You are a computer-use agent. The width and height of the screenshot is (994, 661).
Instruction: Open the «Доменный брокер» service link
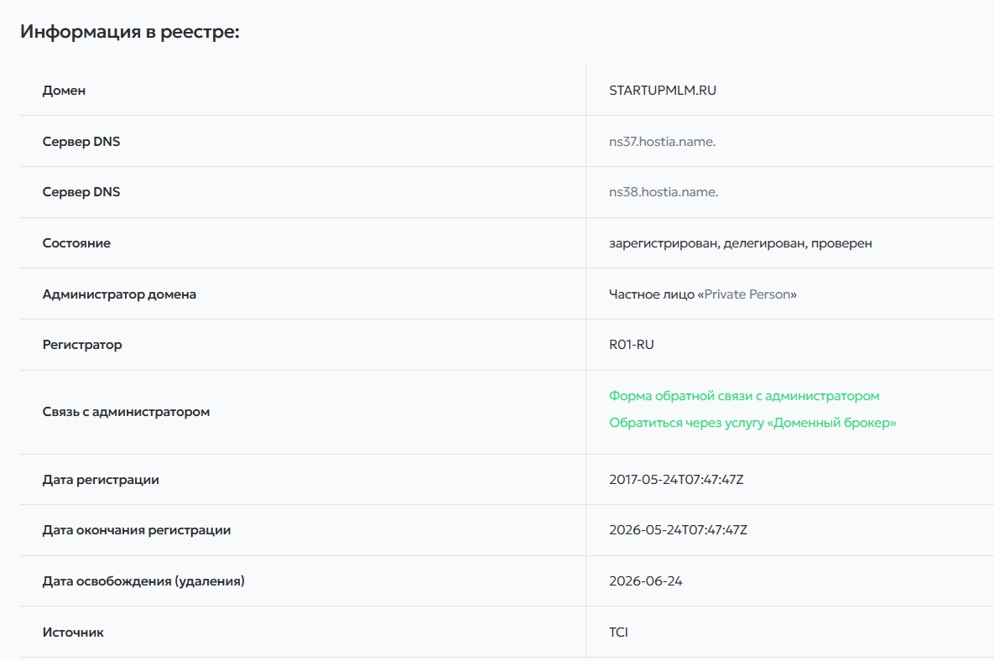tap(752, 423)
